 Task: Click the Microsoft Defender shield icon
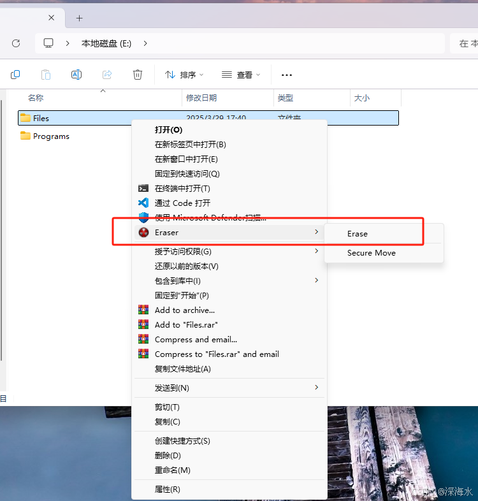click(x=143, y=217)
